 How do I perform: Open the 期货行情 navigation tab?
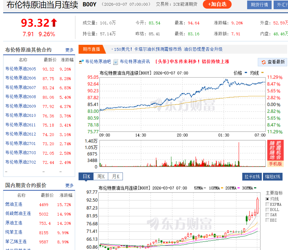pos(259,5)
